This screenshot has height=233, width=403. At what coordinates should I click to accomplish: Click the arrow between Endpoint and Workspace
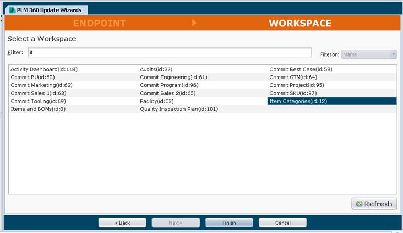(194, 23)
